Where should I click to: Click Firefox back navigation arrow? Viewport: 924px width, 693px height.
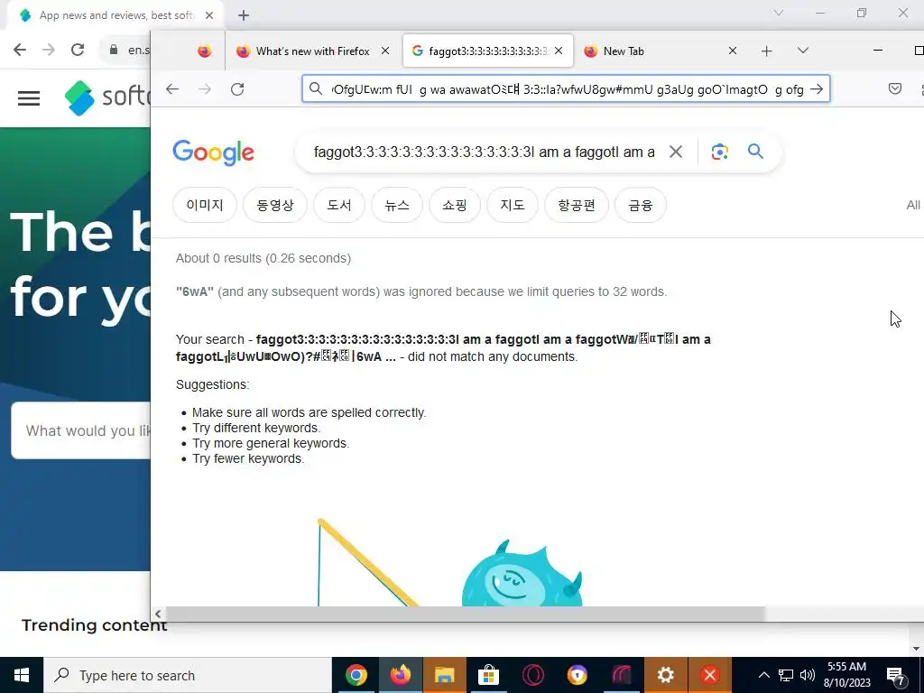[x=172, y=89]
